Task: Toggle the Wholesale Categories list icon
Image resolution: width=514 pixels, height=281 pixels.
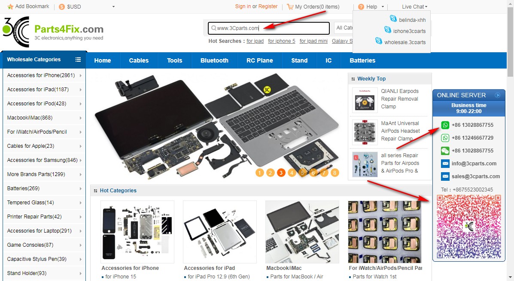Action: coord(78,60)
